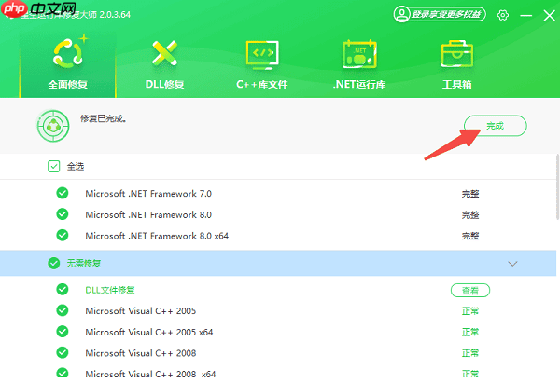Click the user avatar login icon

coord(401,14)
